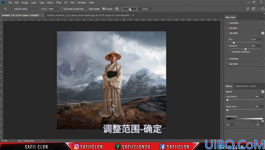
Task: Open the Help menu
Action: pyautogui.click(x=91, y=3)
